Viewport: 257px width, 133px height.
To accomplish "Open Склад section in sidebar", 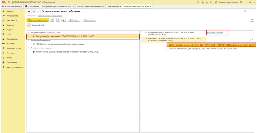I will click(x=9, y=35).
